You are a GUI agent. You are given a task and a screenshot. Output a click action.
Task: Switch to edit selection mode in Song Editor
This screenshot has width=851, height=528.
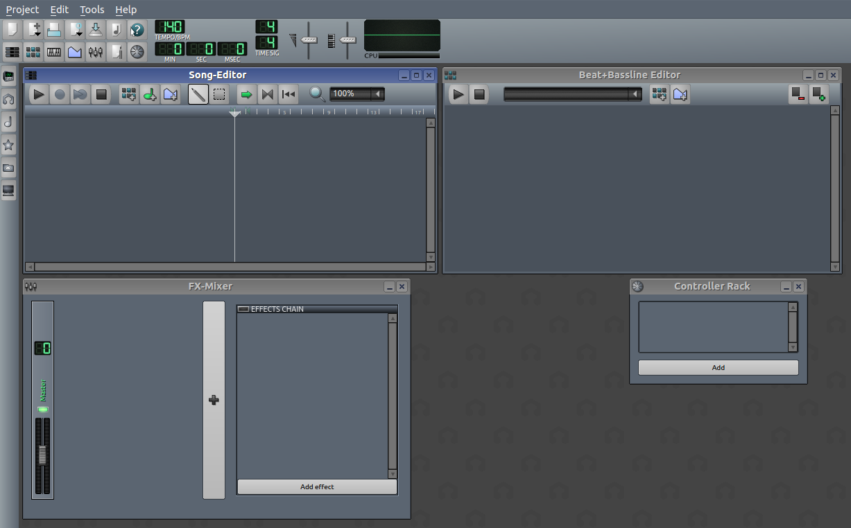[219, 94]
